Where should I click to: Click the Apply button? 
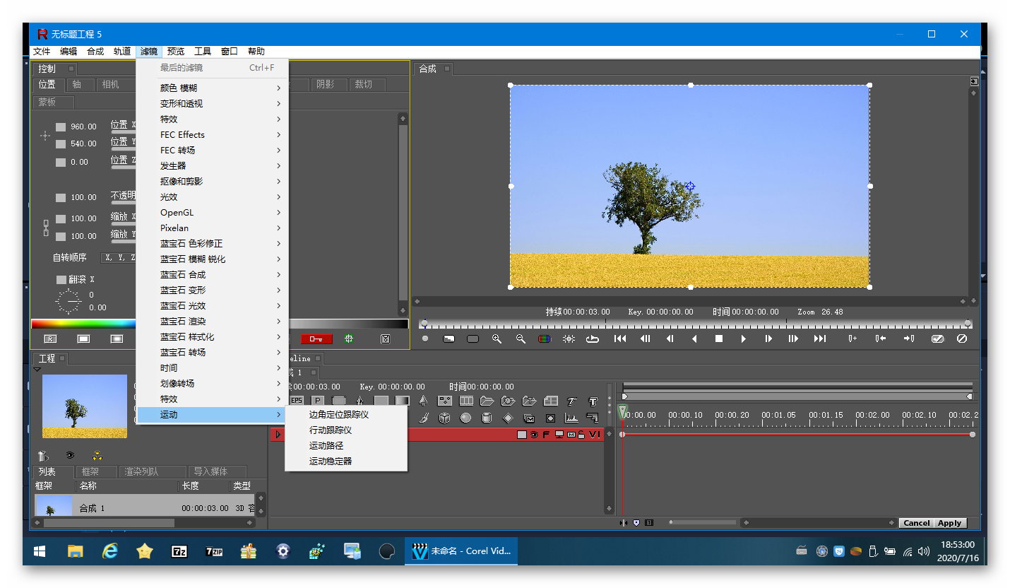tap(949, 523)
